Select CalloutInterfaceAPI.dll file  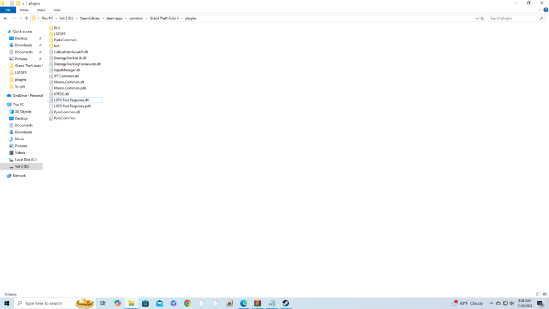click(x=69, y=52)
